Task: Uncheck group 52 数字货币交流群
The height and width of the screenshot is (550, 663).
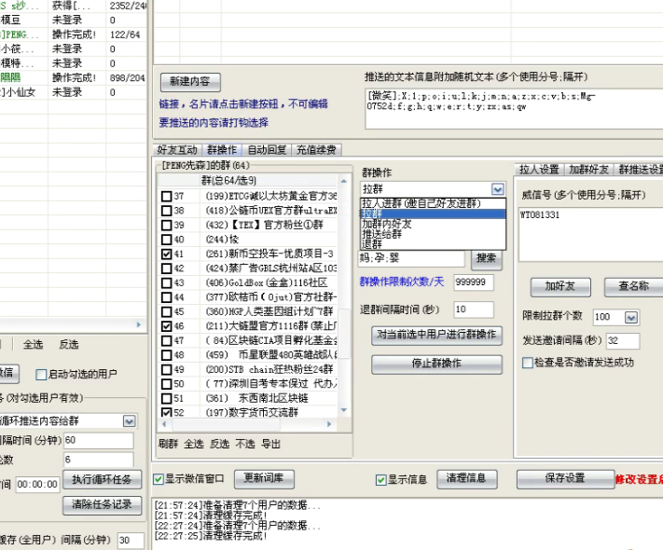Action: 167,412
